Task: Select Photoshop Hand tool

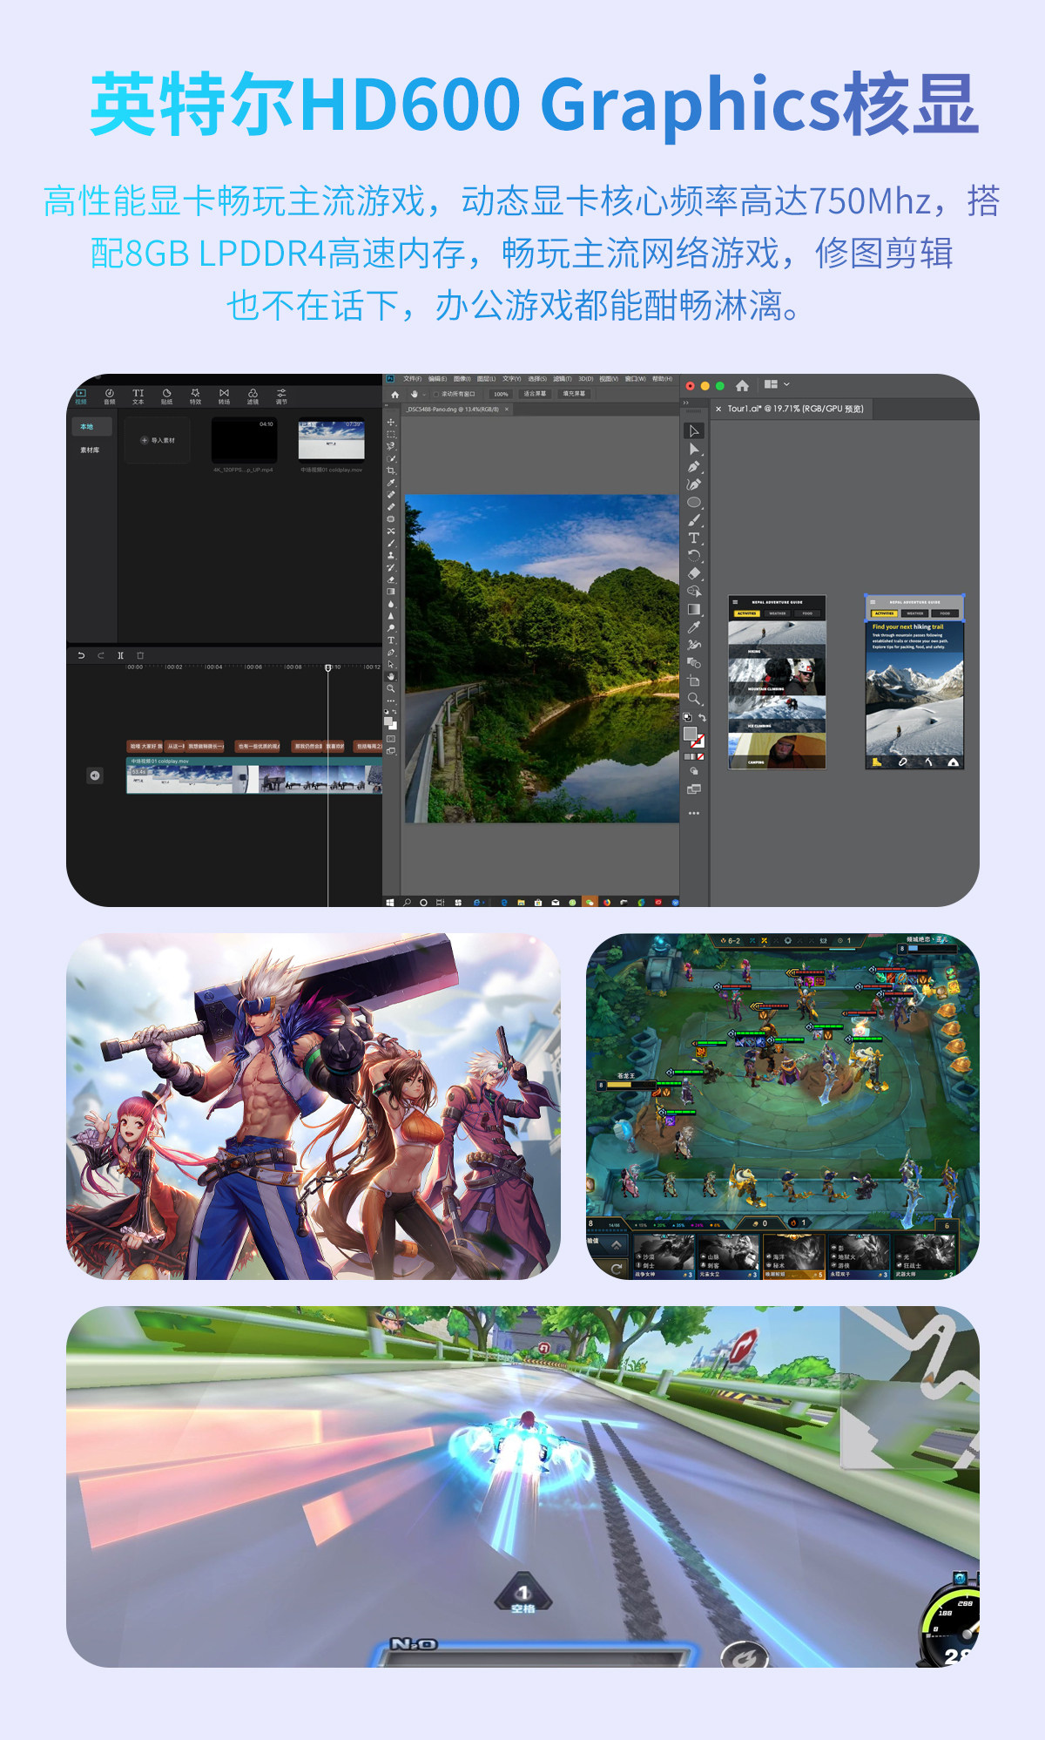Action: coord(391,675)
